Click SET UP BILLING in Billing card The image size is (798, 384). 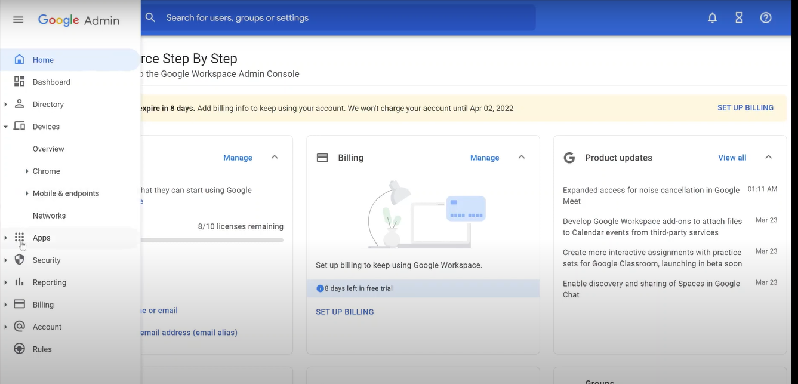click(x=345, y=312)
